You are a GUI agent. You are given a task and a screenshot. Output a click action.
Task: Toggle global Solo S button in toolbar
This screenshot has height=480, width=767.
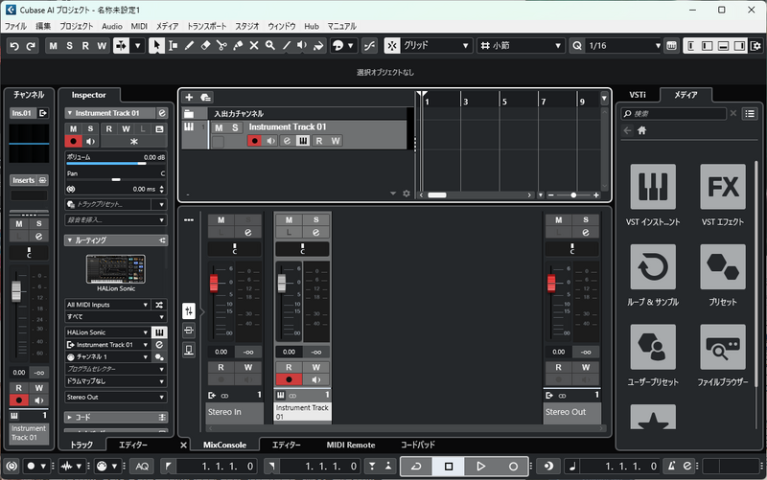click(x=69, y=46)
